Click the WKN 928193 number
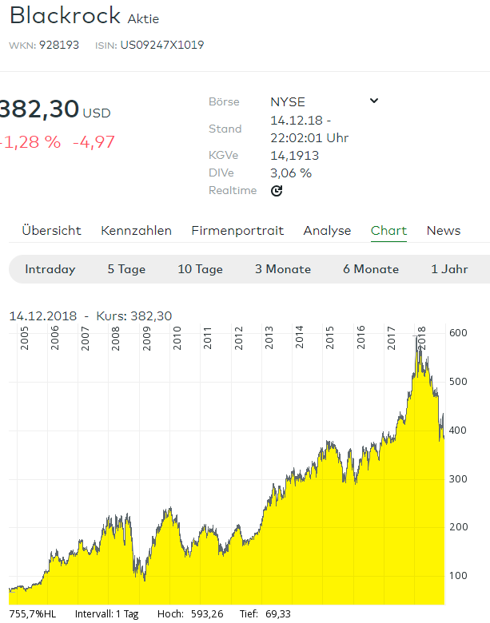Screen dimensions: 490x623 (x=59, y=45)
